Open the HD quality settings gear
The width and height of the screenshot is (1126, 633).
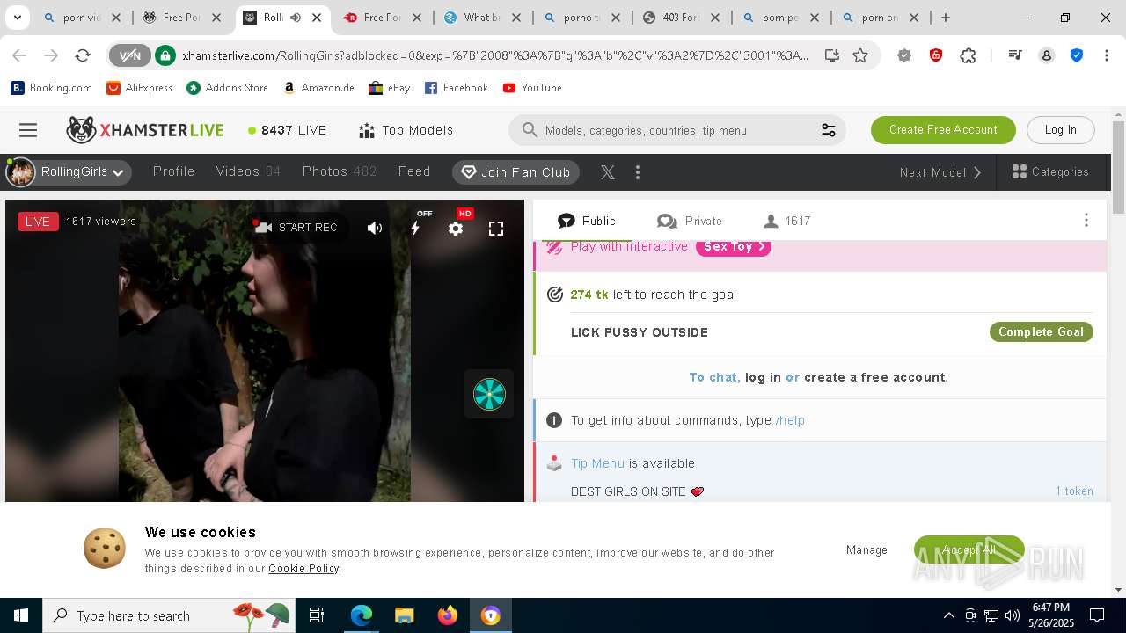click(456, 228)
